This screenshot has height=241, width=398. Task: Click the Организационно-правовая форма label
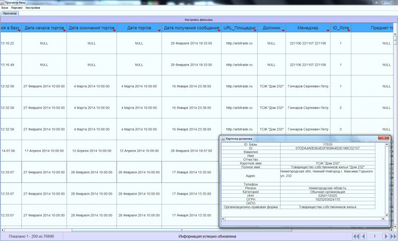[251, 207]
